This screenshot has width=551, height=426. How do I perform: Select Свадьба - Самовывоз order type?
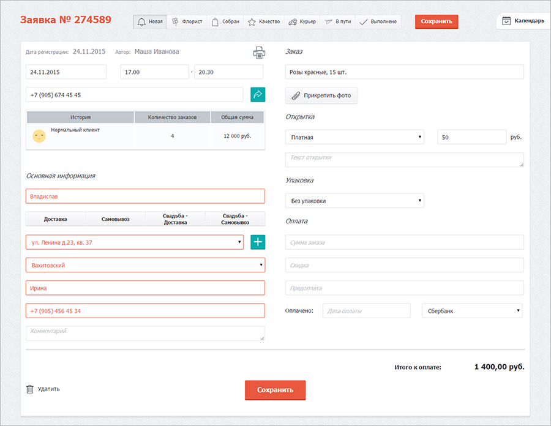point(235,219)
